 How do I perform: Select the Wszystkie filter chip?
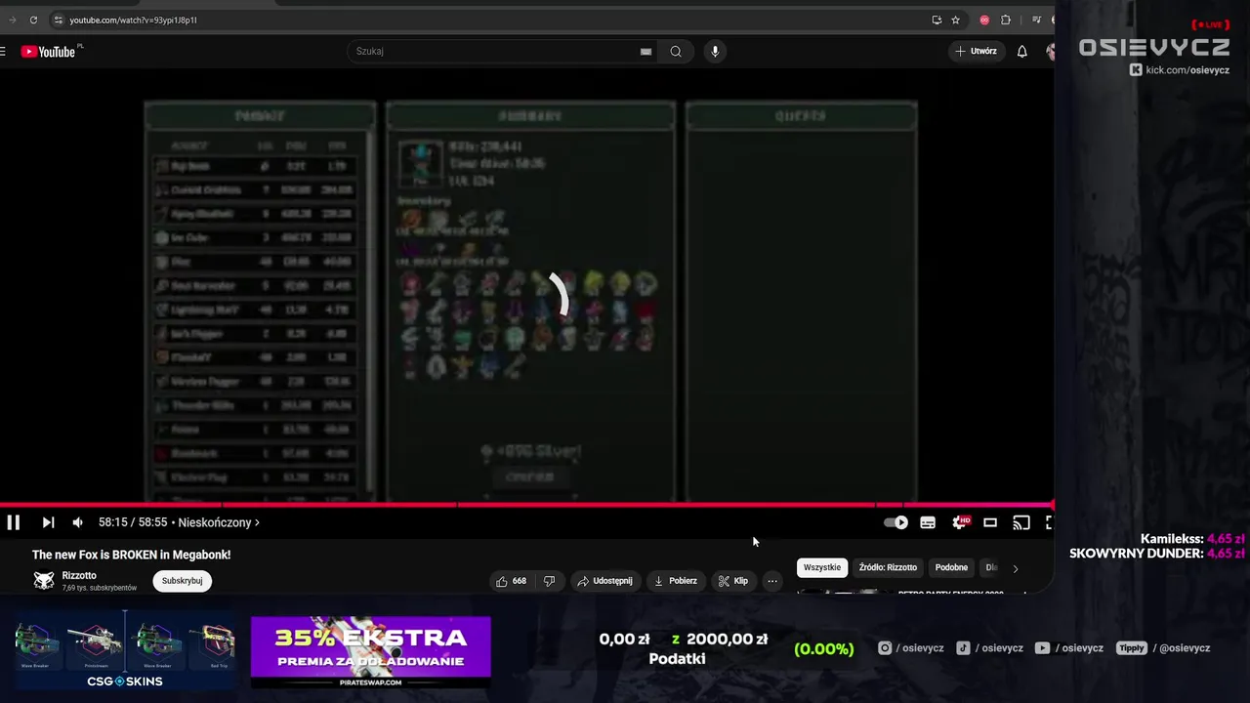pos(822,567)
